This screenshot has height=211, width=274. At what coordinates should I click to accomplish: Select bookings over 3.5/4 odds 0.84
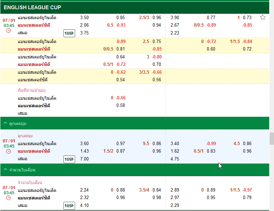pos(157,190)
